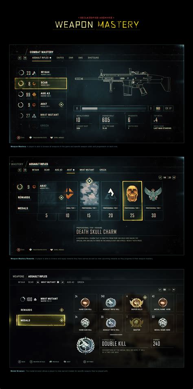193x389 pixels.
Task: Click the Weapon Details button prompt icon
Action: pos(31,362)
